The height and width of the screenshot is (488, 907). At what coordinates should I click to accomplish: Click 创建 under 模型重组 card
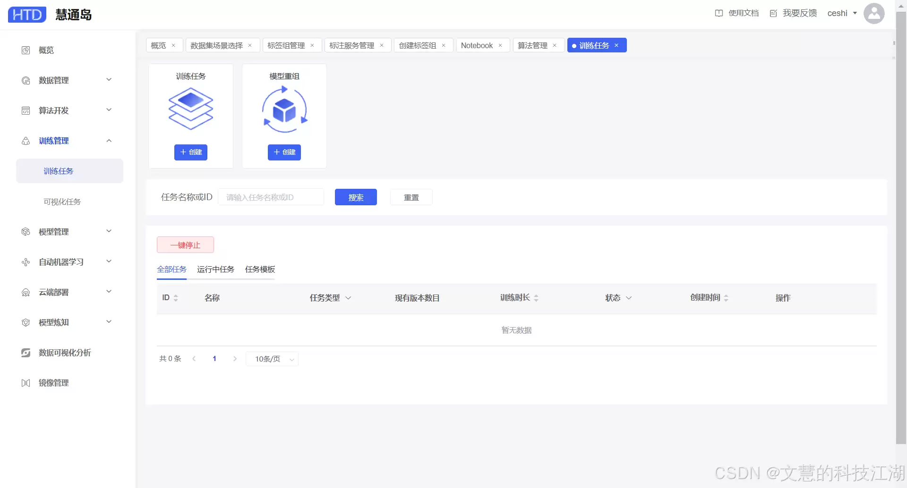[x=284, y=152]
